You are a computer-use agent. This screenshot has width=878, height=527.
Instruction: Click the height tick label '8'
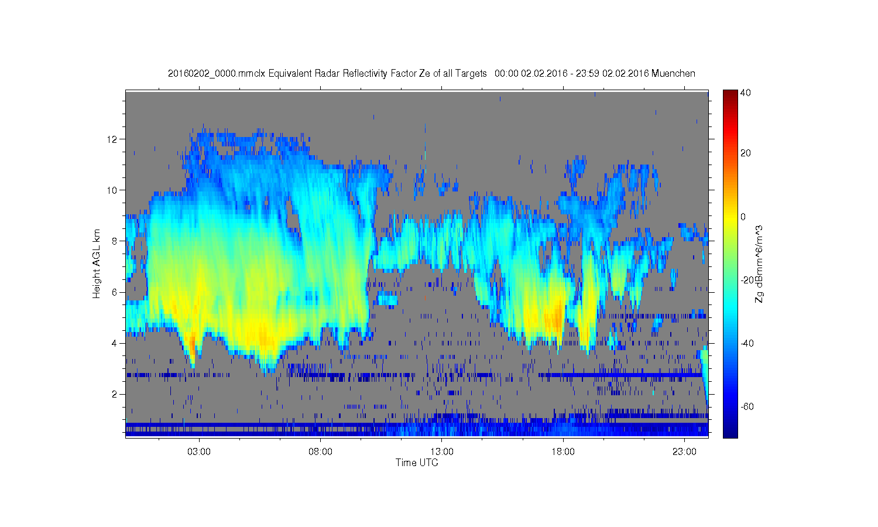(x=115, y=241)
